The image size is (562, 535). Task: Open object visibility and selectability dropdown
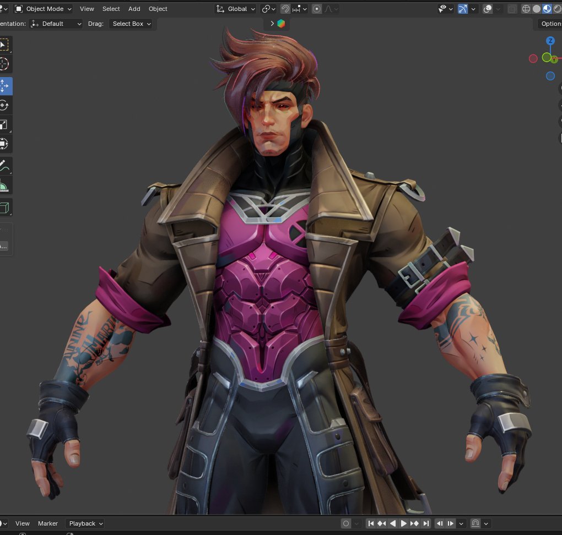point(446,9)
